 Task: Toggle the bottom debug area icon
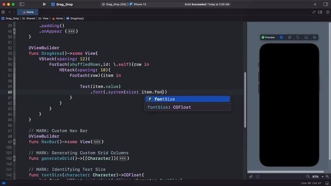pos(327,183)
